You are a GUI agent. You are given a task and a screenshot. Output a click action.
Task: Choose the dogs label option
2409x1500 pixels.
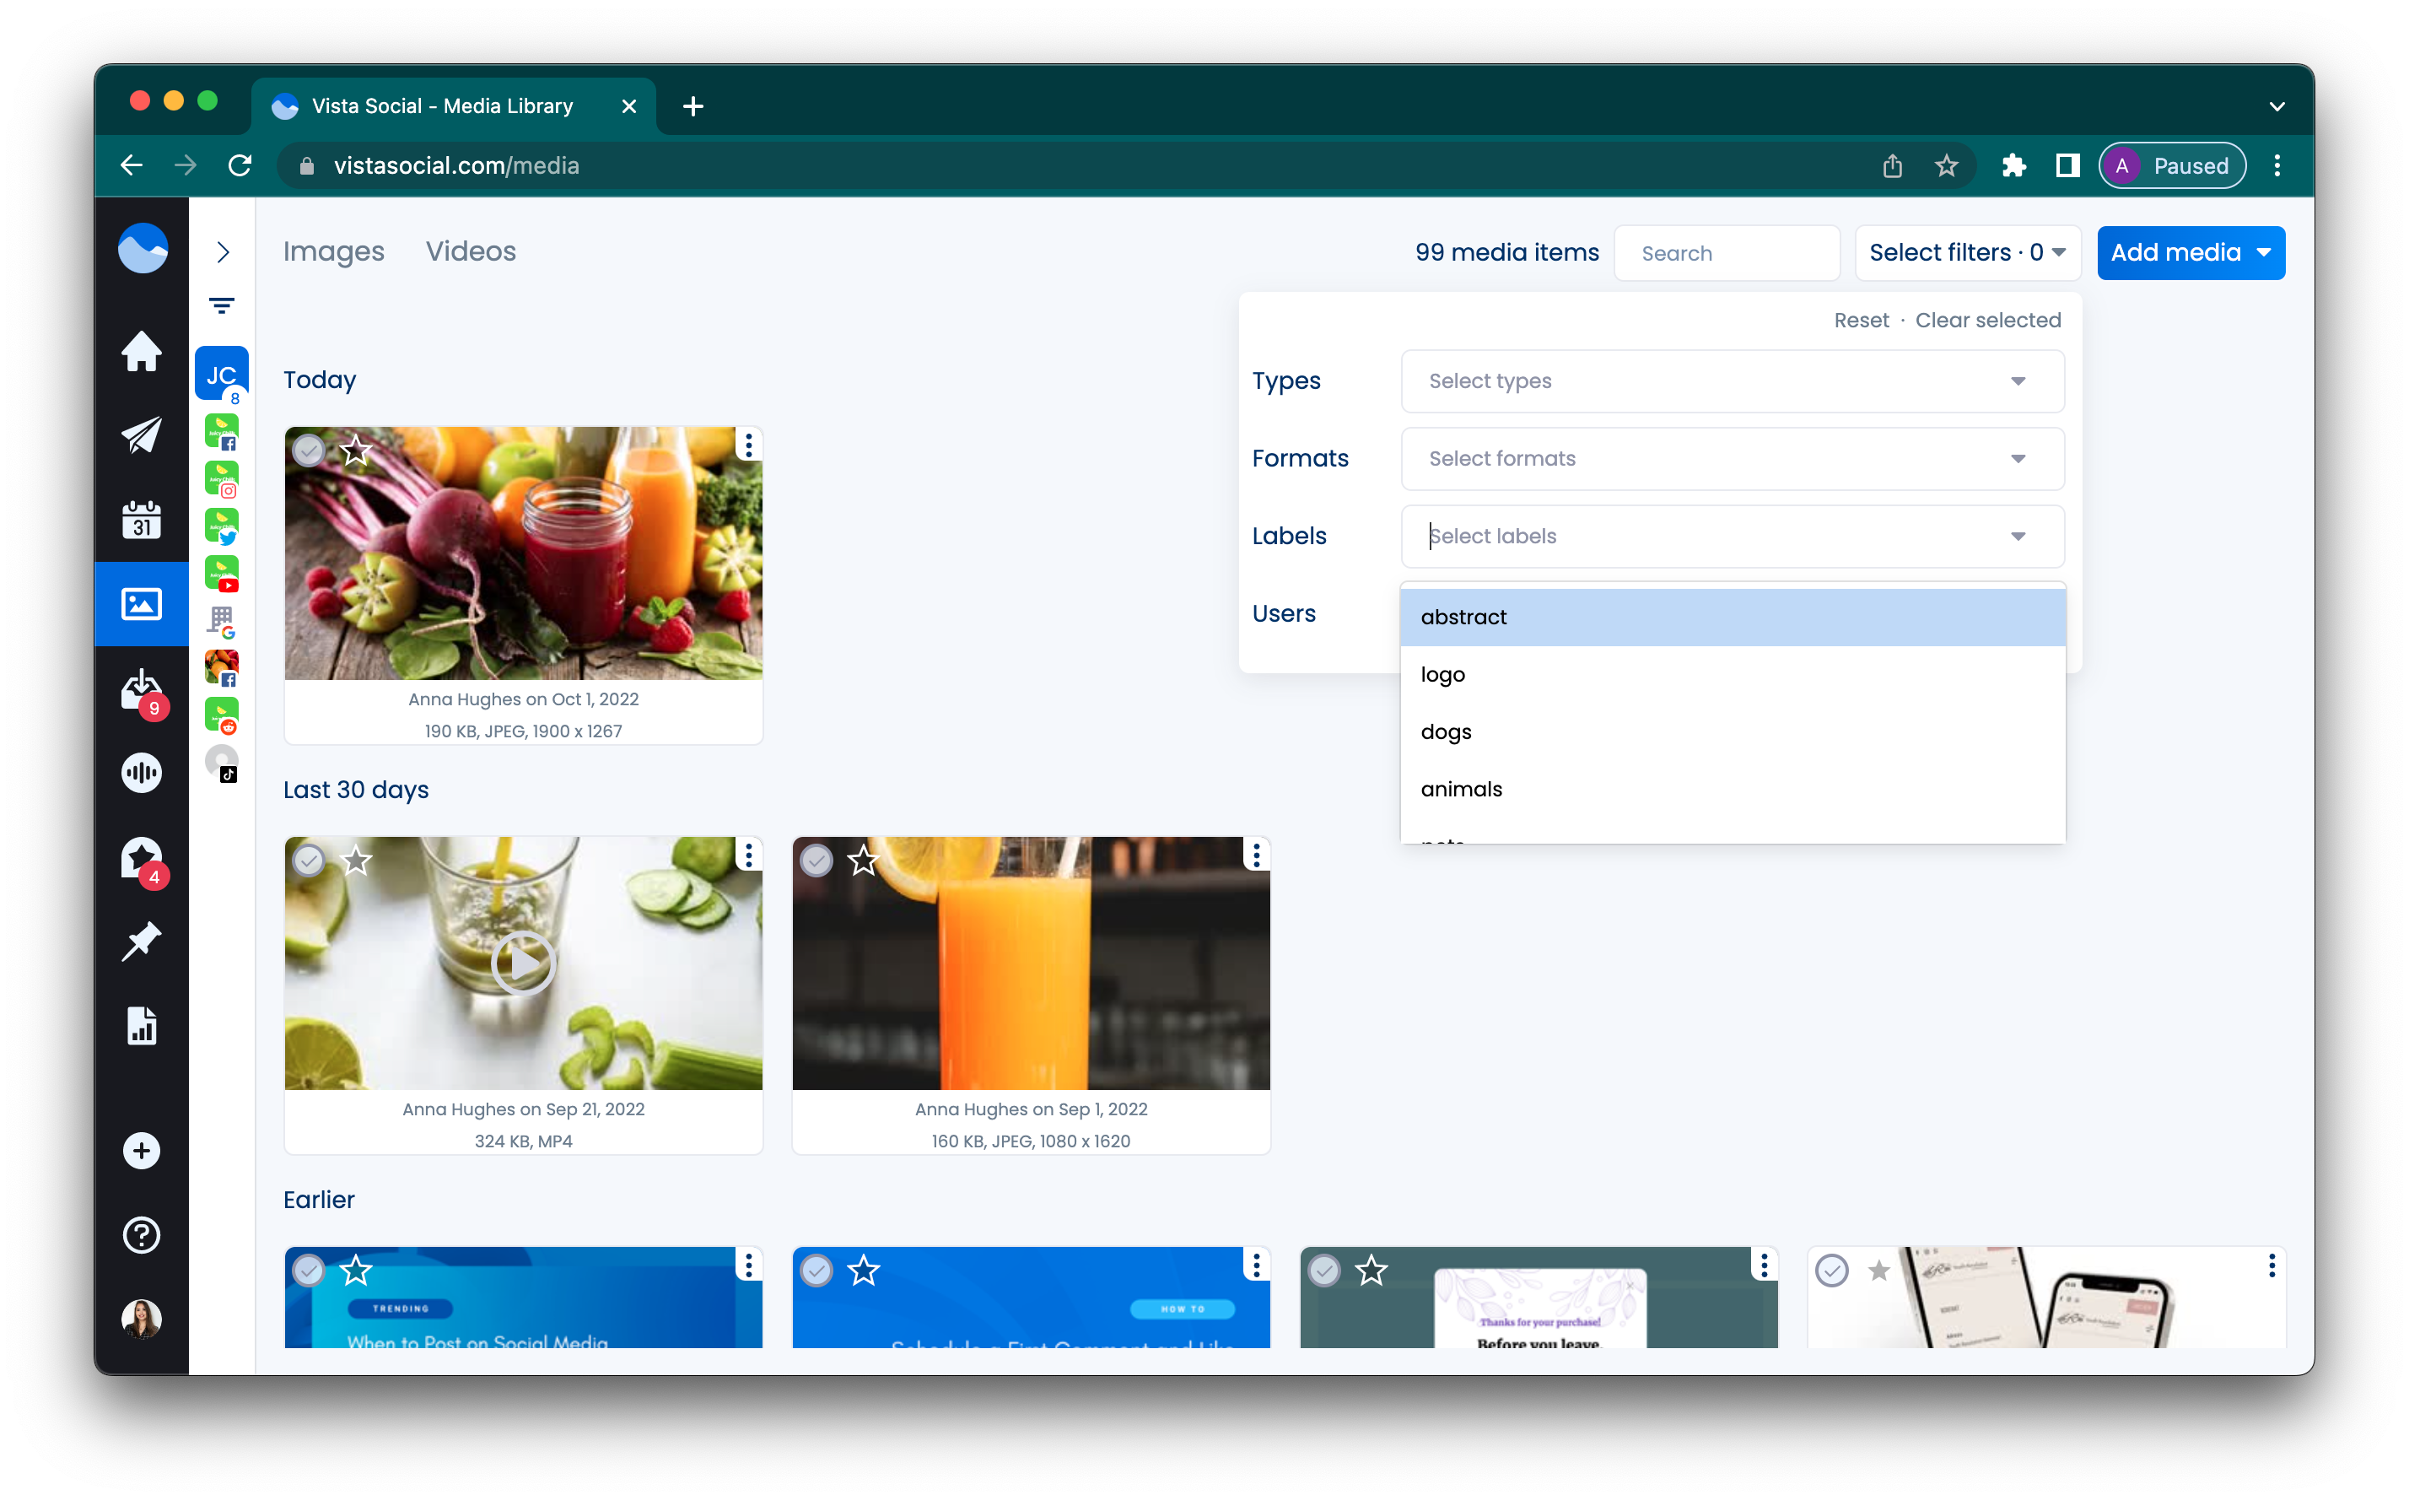tap(1733, 732)
